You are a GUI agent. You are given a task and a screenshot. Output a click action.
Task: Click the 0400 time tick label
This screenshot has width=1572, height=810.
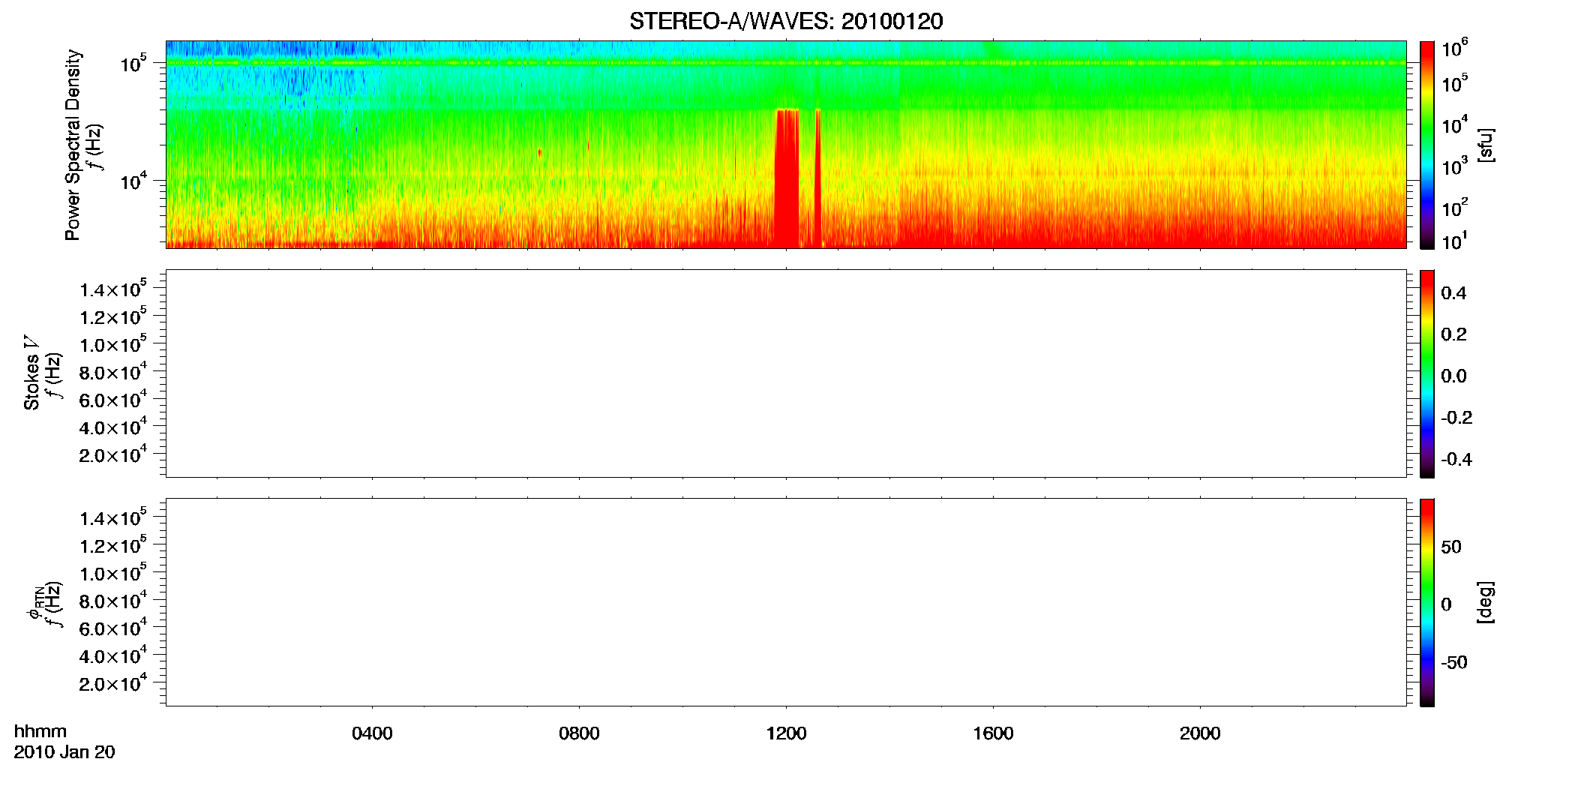(x=372, y=733)
